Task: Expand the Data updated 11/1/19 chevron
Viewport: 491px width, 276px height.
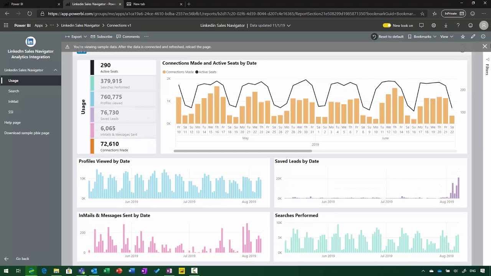Action: coord(289,25)
